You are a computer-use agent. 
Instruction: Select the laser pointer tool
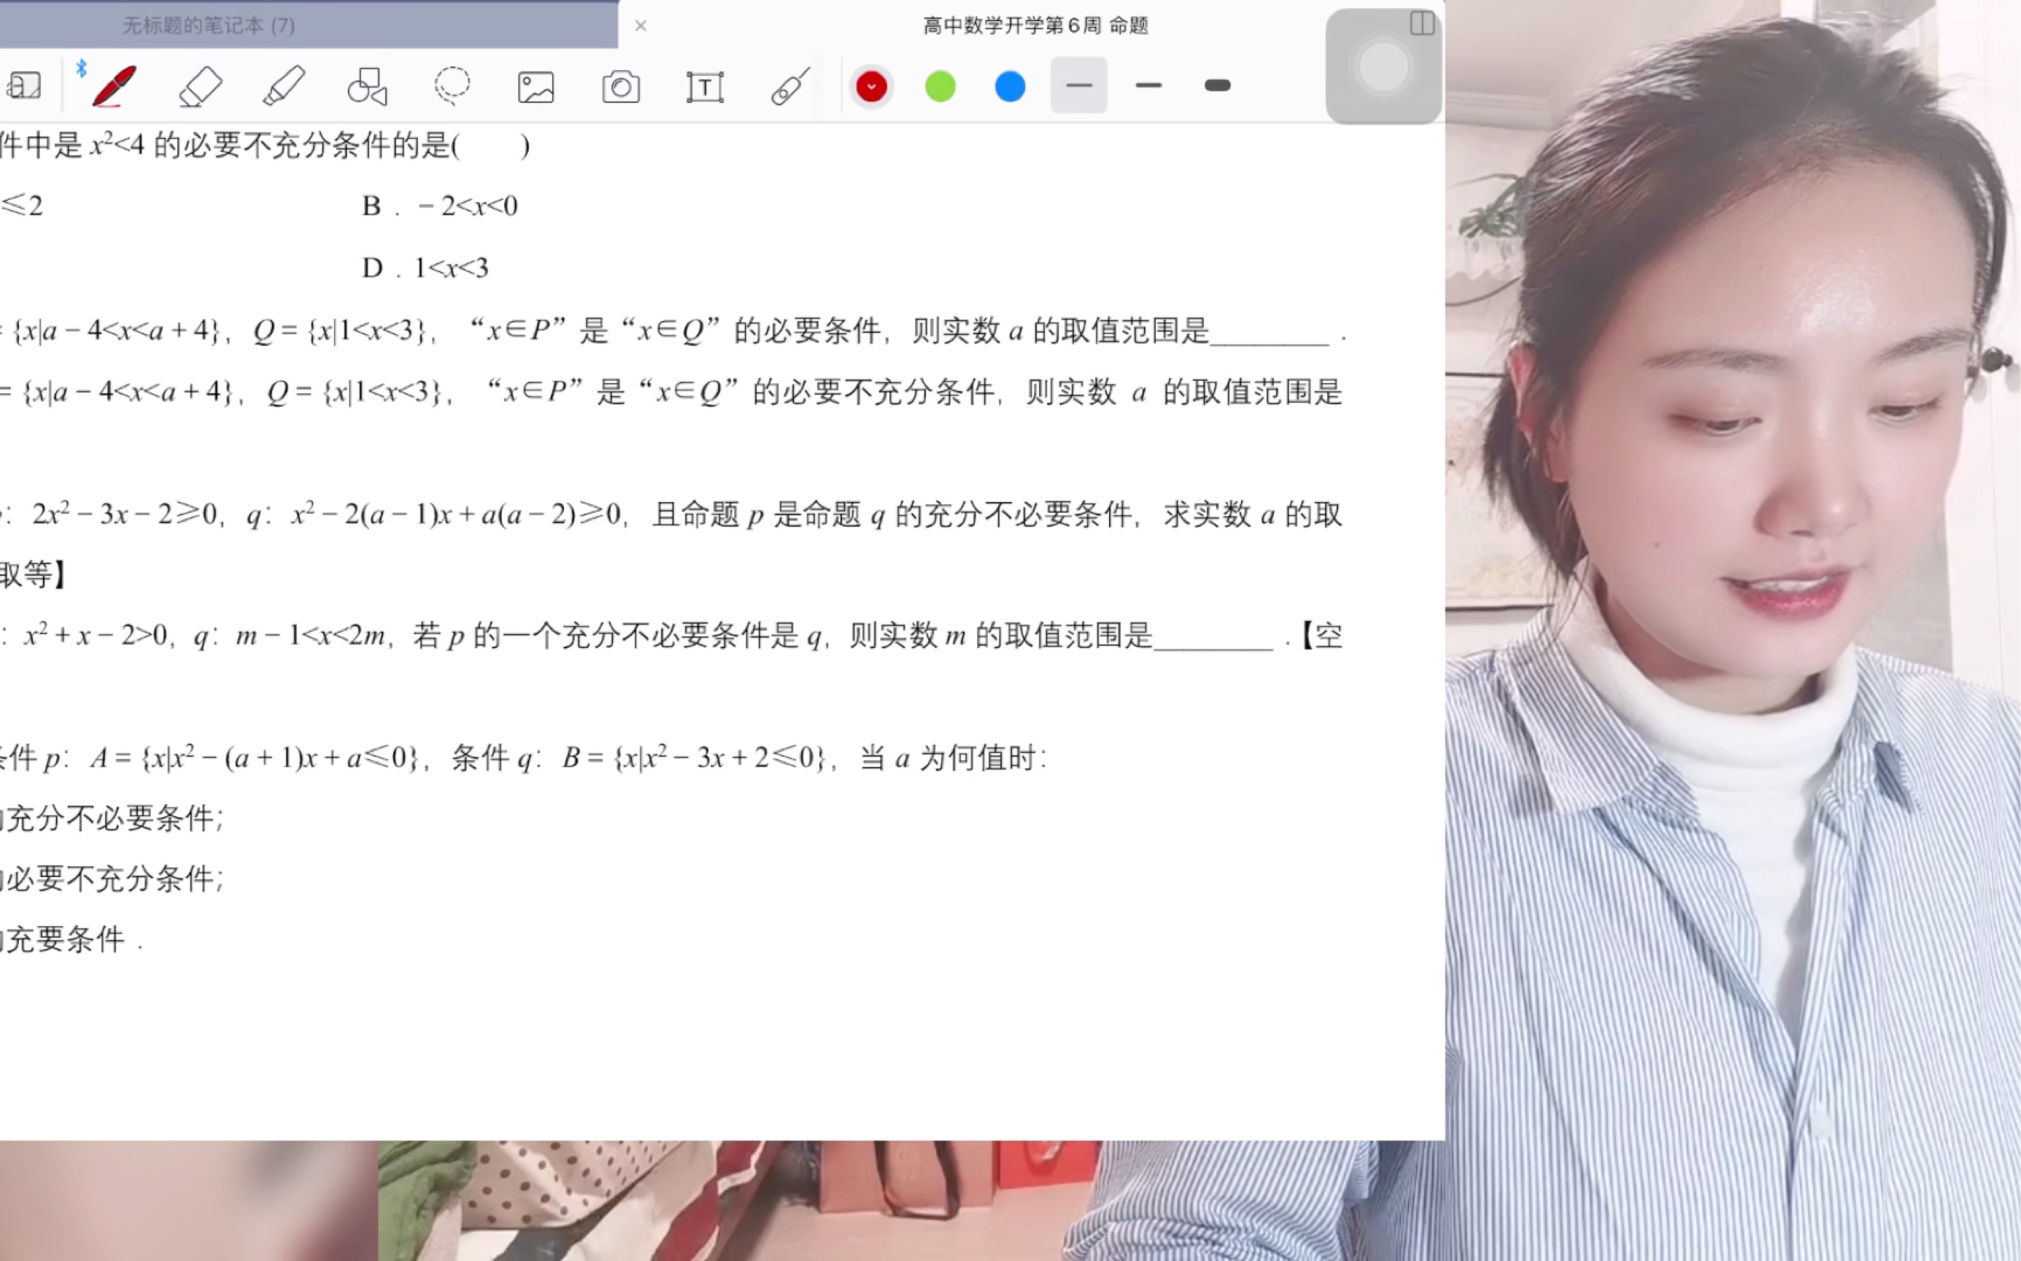[789, 86]
